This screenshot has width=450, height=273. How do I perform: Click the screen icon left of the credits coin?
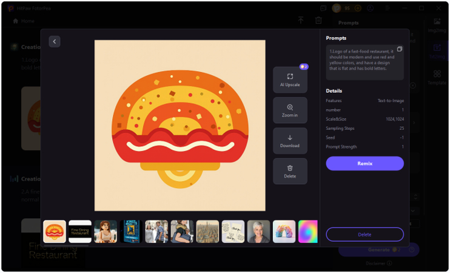coord(323,8)
